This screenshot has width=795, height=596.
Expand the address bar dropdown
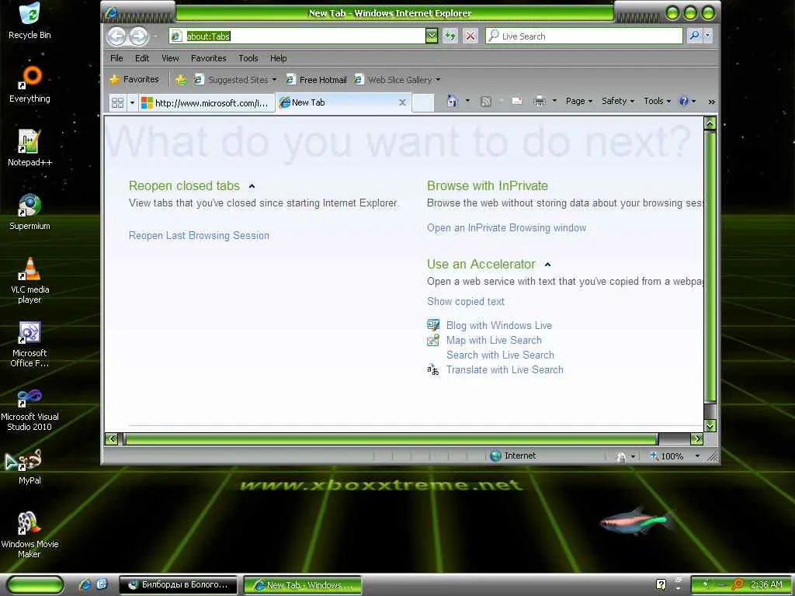pos(432,36)
